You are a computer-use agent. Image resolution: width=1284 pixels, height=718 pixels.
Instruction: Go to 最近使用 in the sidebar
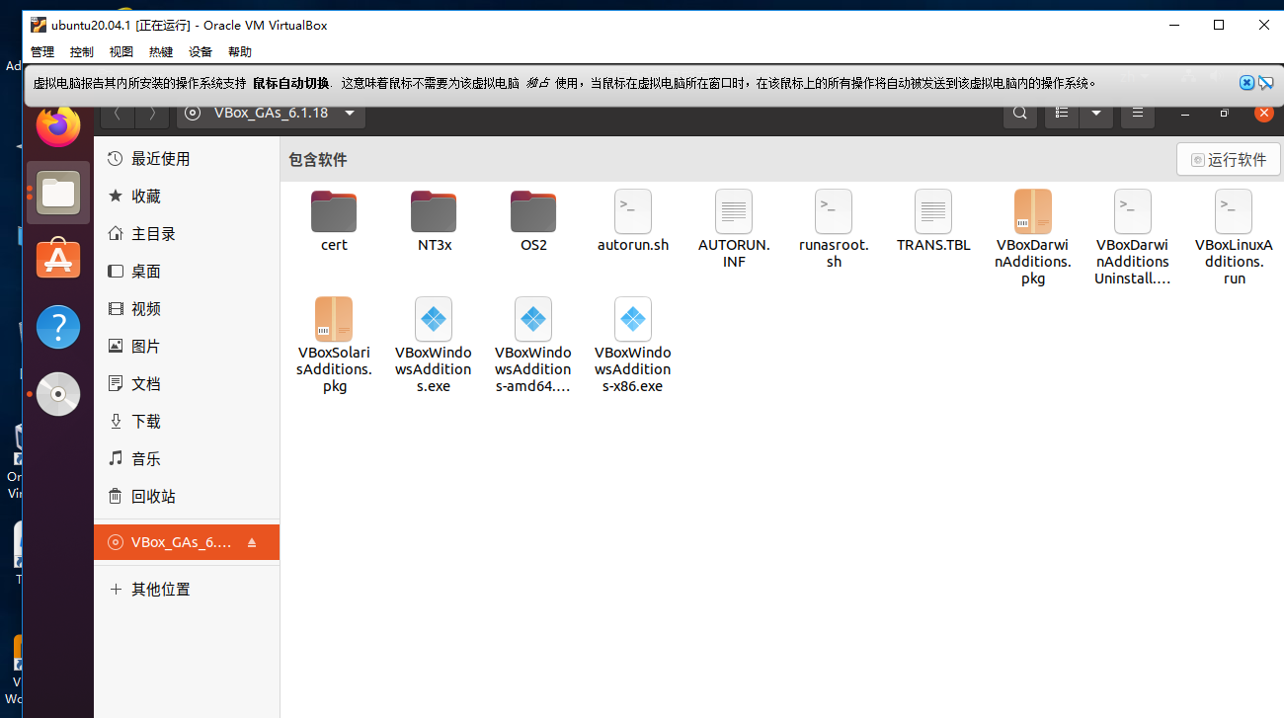coord(187,159)
